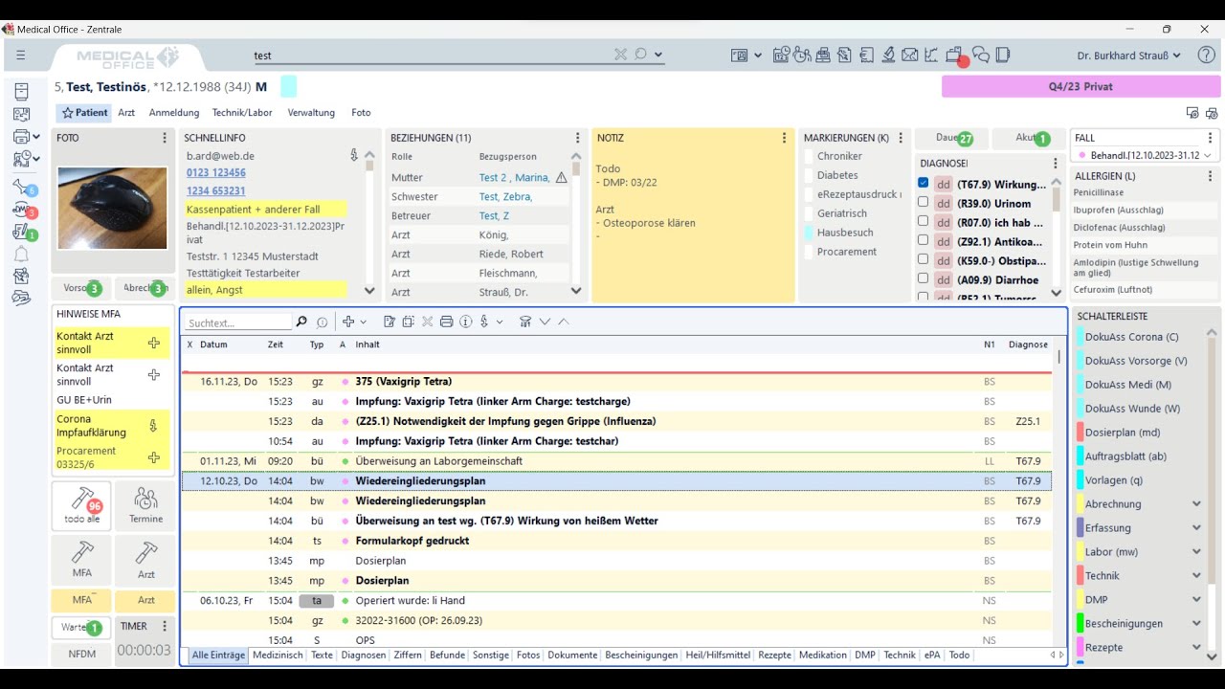Open the envelope mail icon in top toolbar
This screenshot has width=1225, height=689.
tap(909, 56)
